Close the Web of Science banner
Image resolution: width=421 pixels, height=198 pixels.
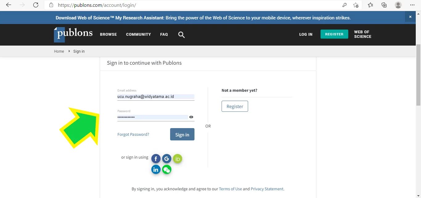coord(410,17)
